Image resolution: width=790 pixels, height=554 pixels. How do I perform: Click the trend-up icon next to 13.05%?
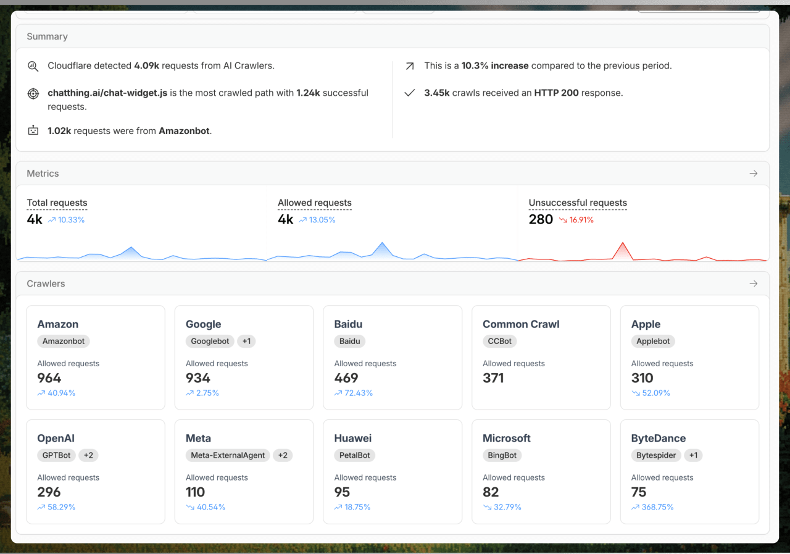coord(302,220)
